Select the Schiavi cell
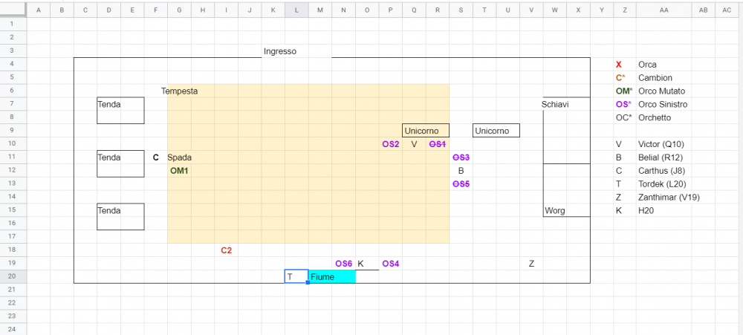The height and width of the screenshot is (335, 743). tap(555, 105)
